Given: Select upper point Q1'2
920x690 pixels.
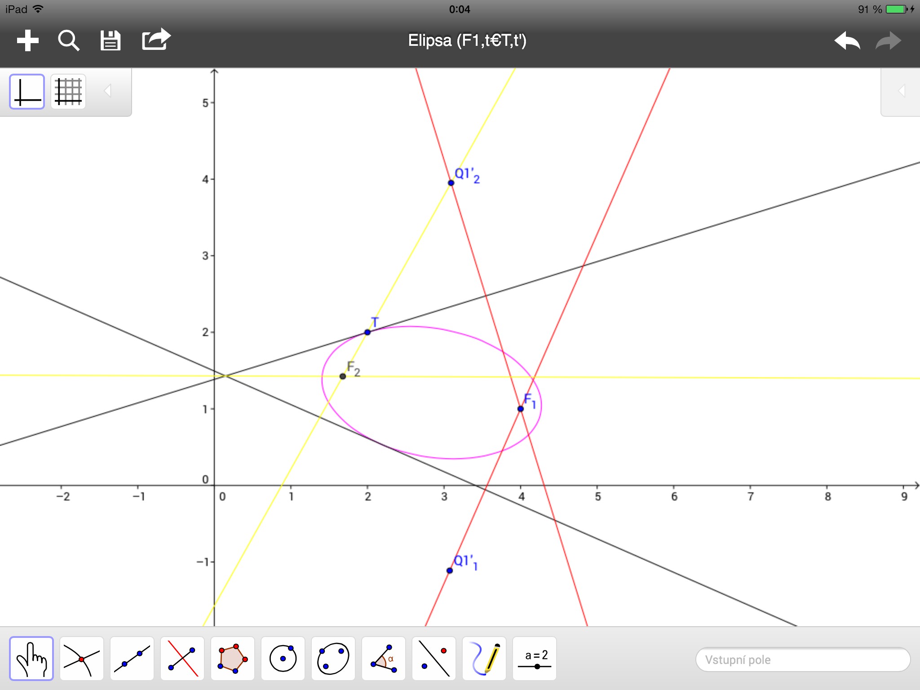Looking at the screenshot, I should point(451,183).
